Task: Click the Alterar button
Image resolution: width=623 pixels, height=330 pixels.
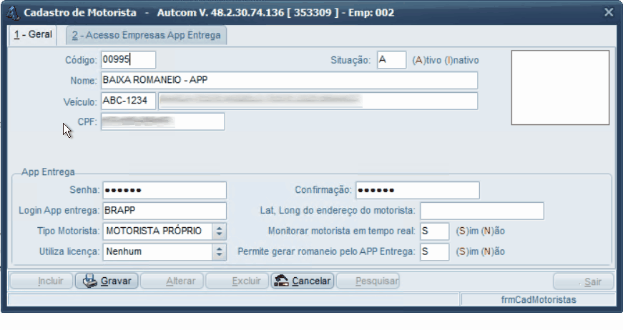Action: (172, 281)
